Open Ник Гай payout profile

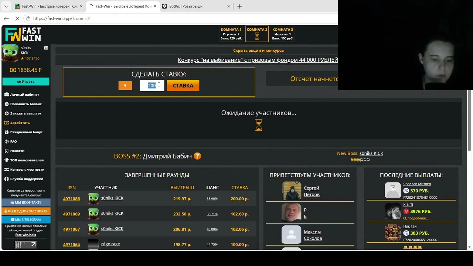(410, 226)
